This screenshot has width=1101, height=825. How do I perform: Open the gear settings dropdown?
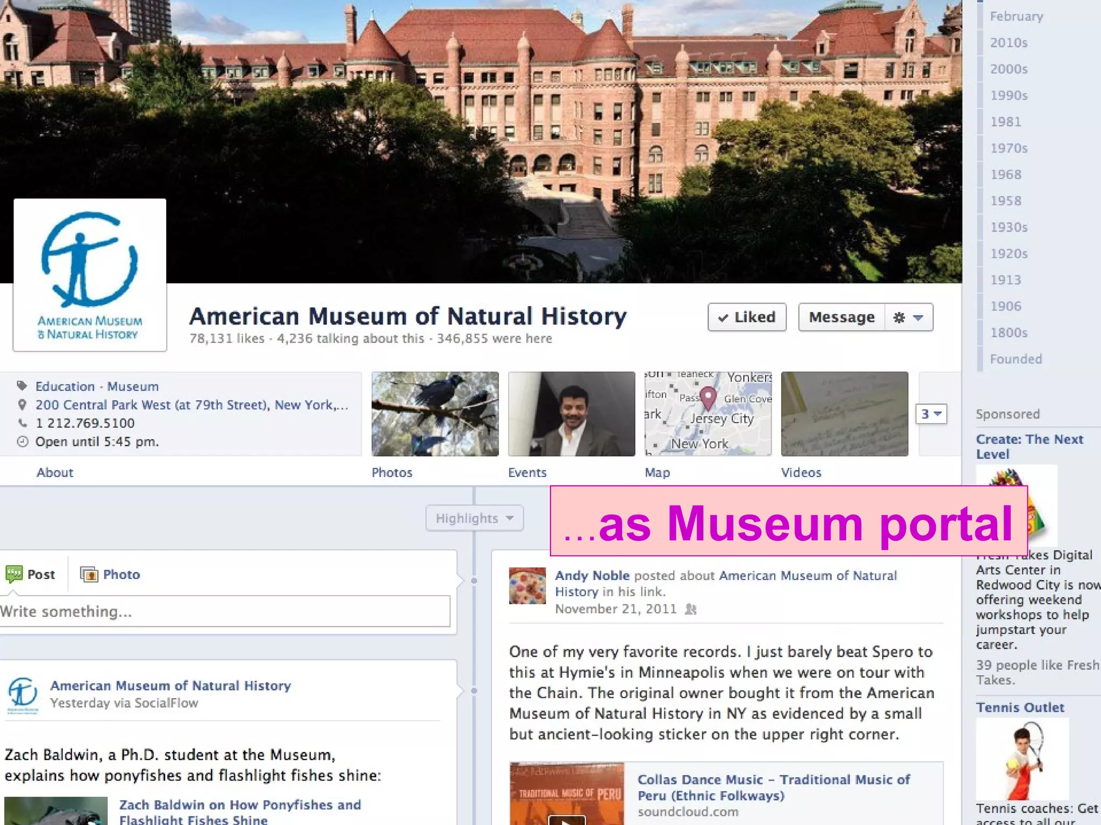tap(909, 317)
